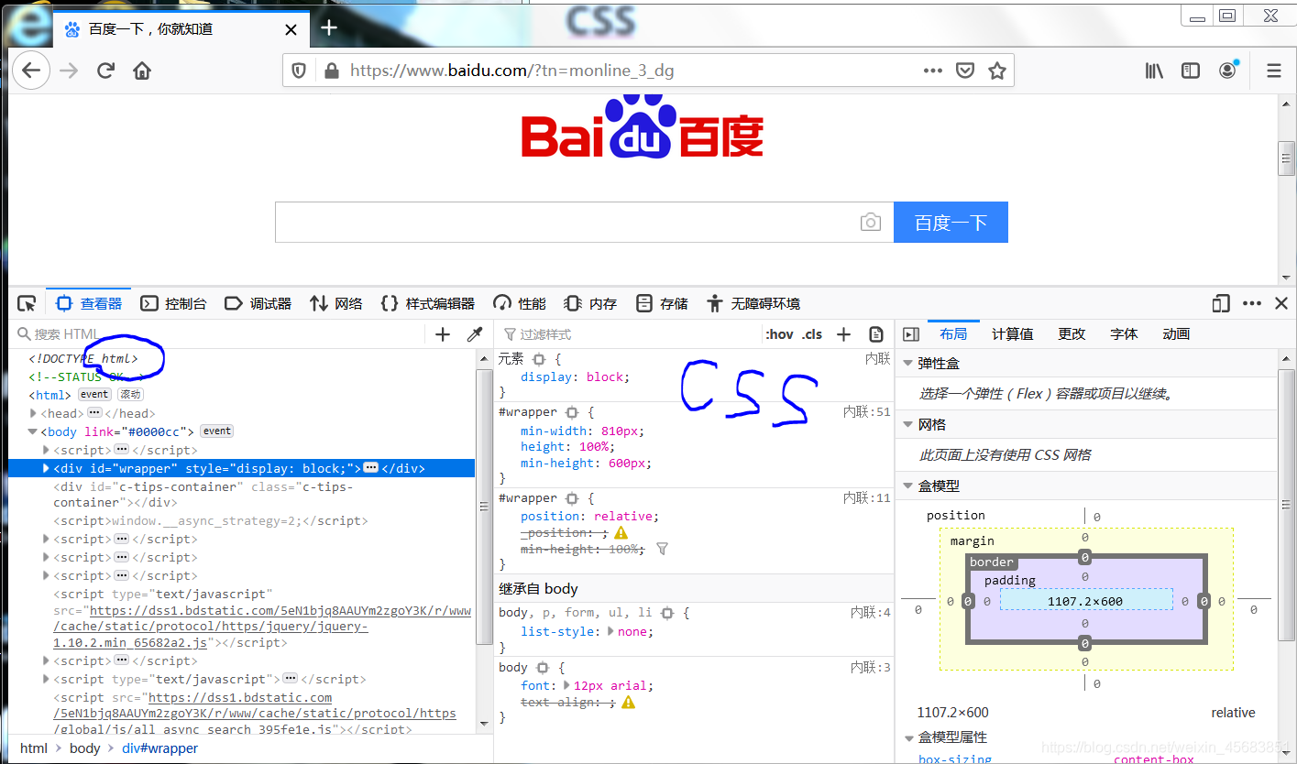1297x764 pixels.
Task: Click the eyedropper color picker icon
Action: coord(475,334)
